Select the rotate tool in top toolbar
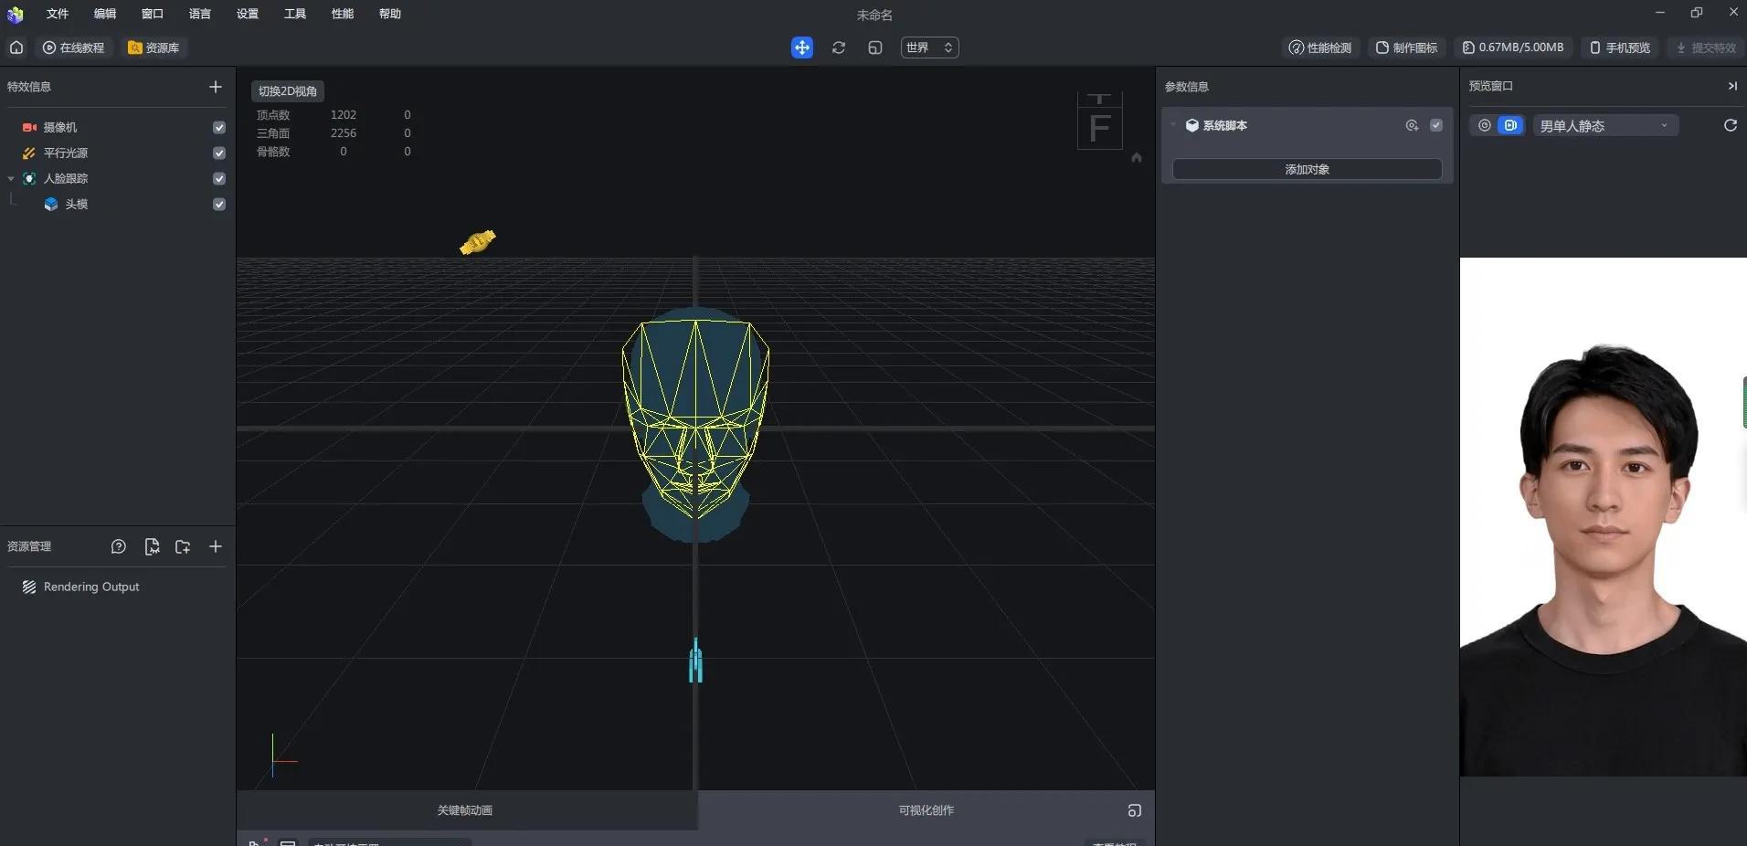This screenshot has height=846, width=1747. (838, 48)
